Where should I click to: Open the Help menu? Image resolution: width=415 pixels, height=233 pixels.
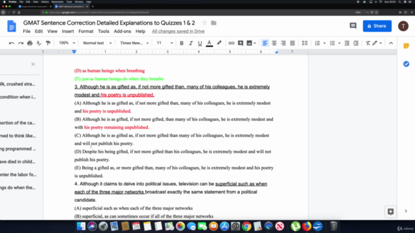(140, 31)
